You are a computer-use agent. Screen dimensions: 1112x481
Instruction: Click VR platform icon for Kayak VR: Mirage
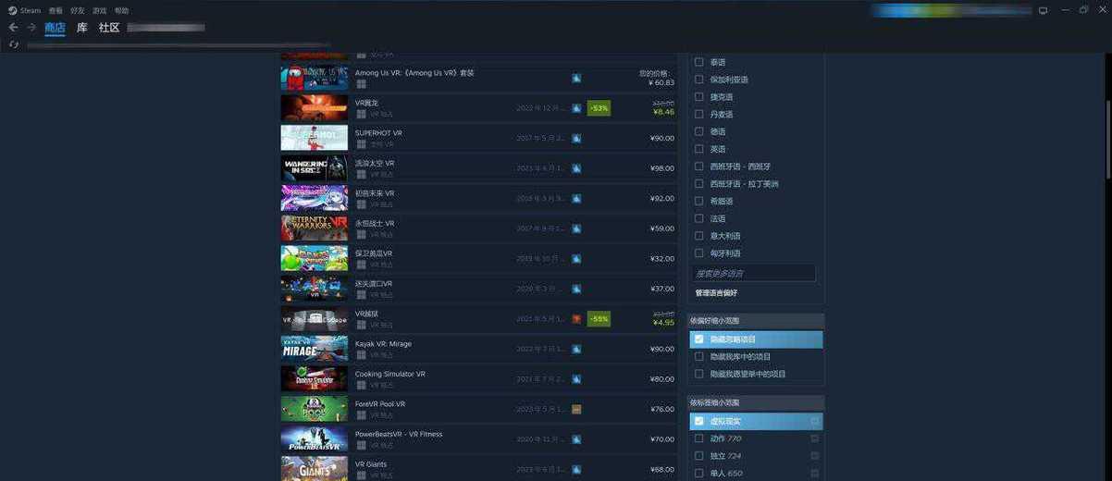576,349
